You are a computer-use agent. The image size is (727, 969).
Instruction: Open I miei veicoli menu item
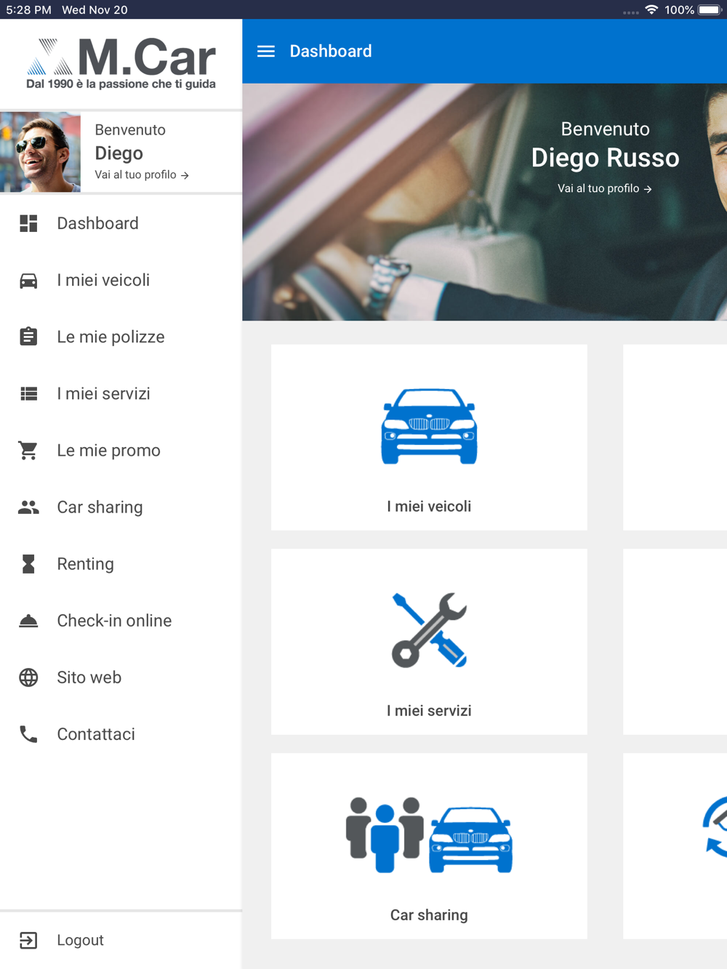[x=121, y=280]
